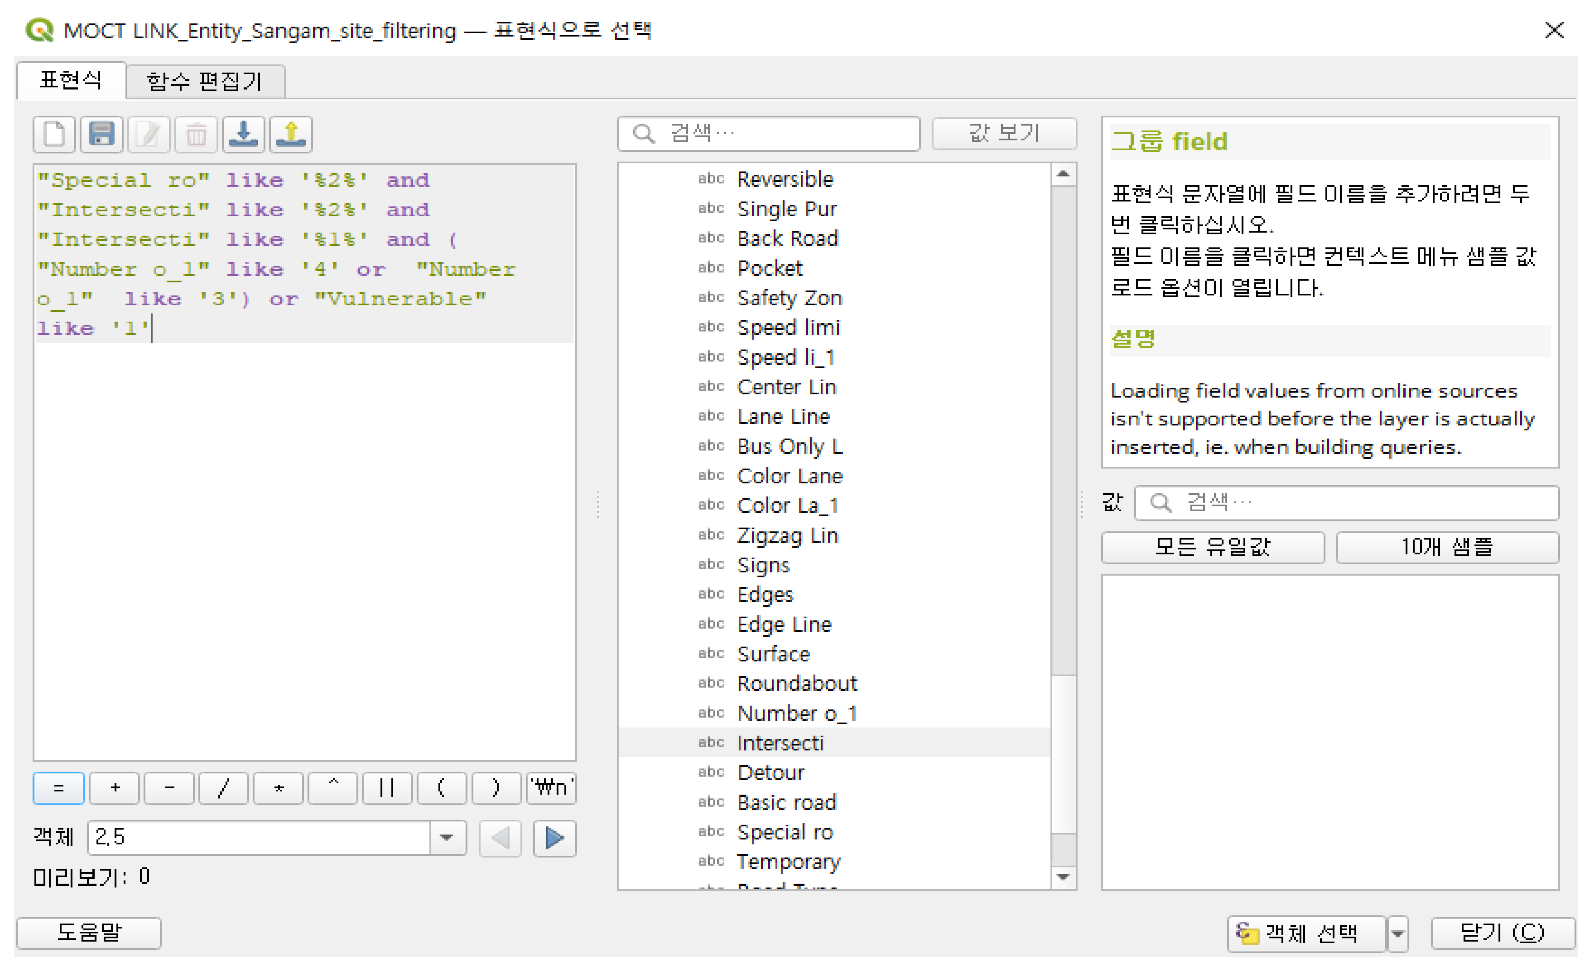This screenshot has width=1591, height=972.
Task: Edit the selected saved expression
Action: point(148,134)
